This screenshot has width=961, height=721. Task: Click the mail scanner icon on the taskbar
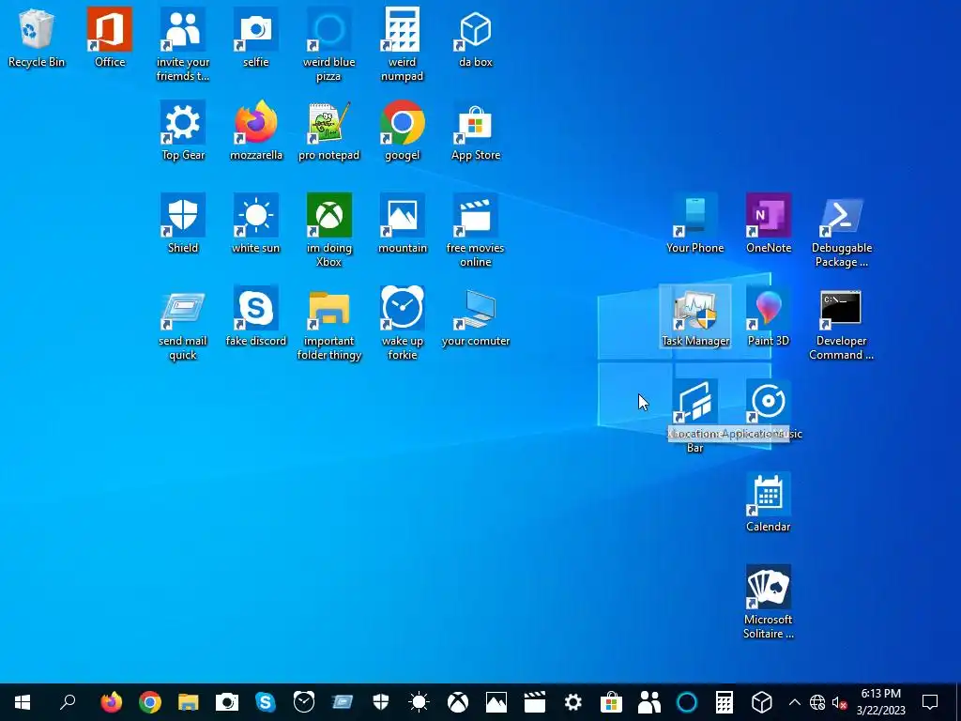342,702
